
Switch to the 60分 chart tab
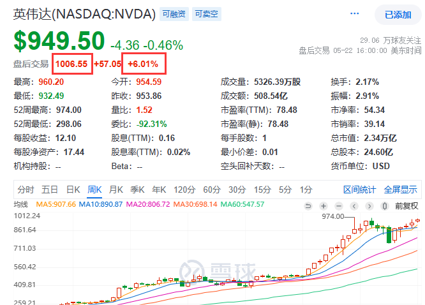212,190
